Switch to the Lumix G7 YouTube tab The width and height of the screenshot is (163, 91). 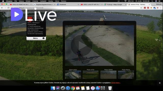pyautogui.click(x=92, y=5)
